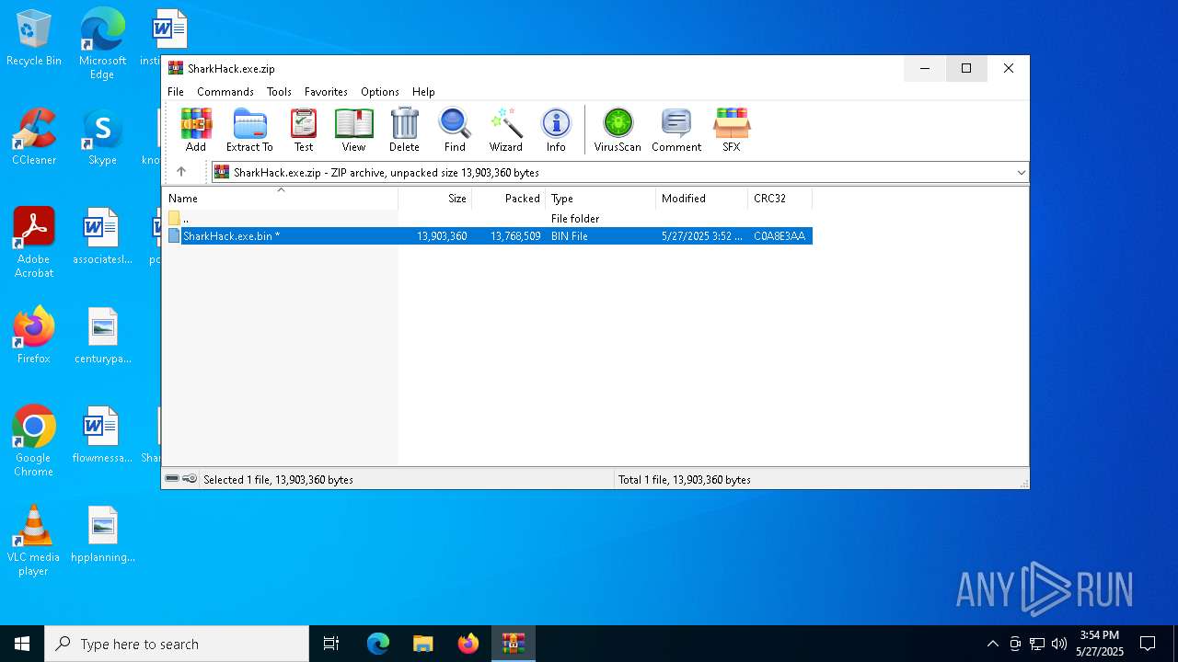Click the BIN File type cell
This screenshot has width=1178, height=662.
click(570, 236)
